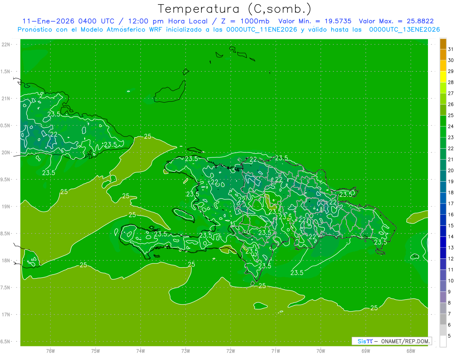
Task: Select '0000UTC_13ENE2026' valid-until time text
Action: 405,30
